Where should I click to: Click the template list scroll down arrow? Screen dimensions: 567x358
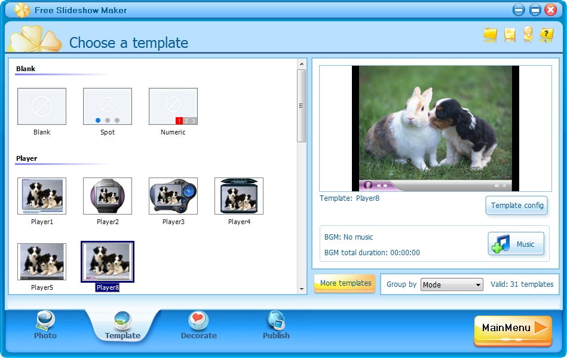click(x=302, y=289)
